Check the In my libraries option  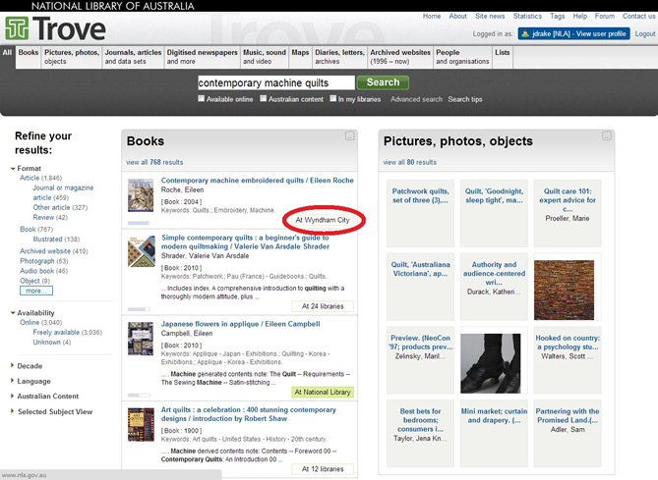pyautogui.click(x=333, y=99)
